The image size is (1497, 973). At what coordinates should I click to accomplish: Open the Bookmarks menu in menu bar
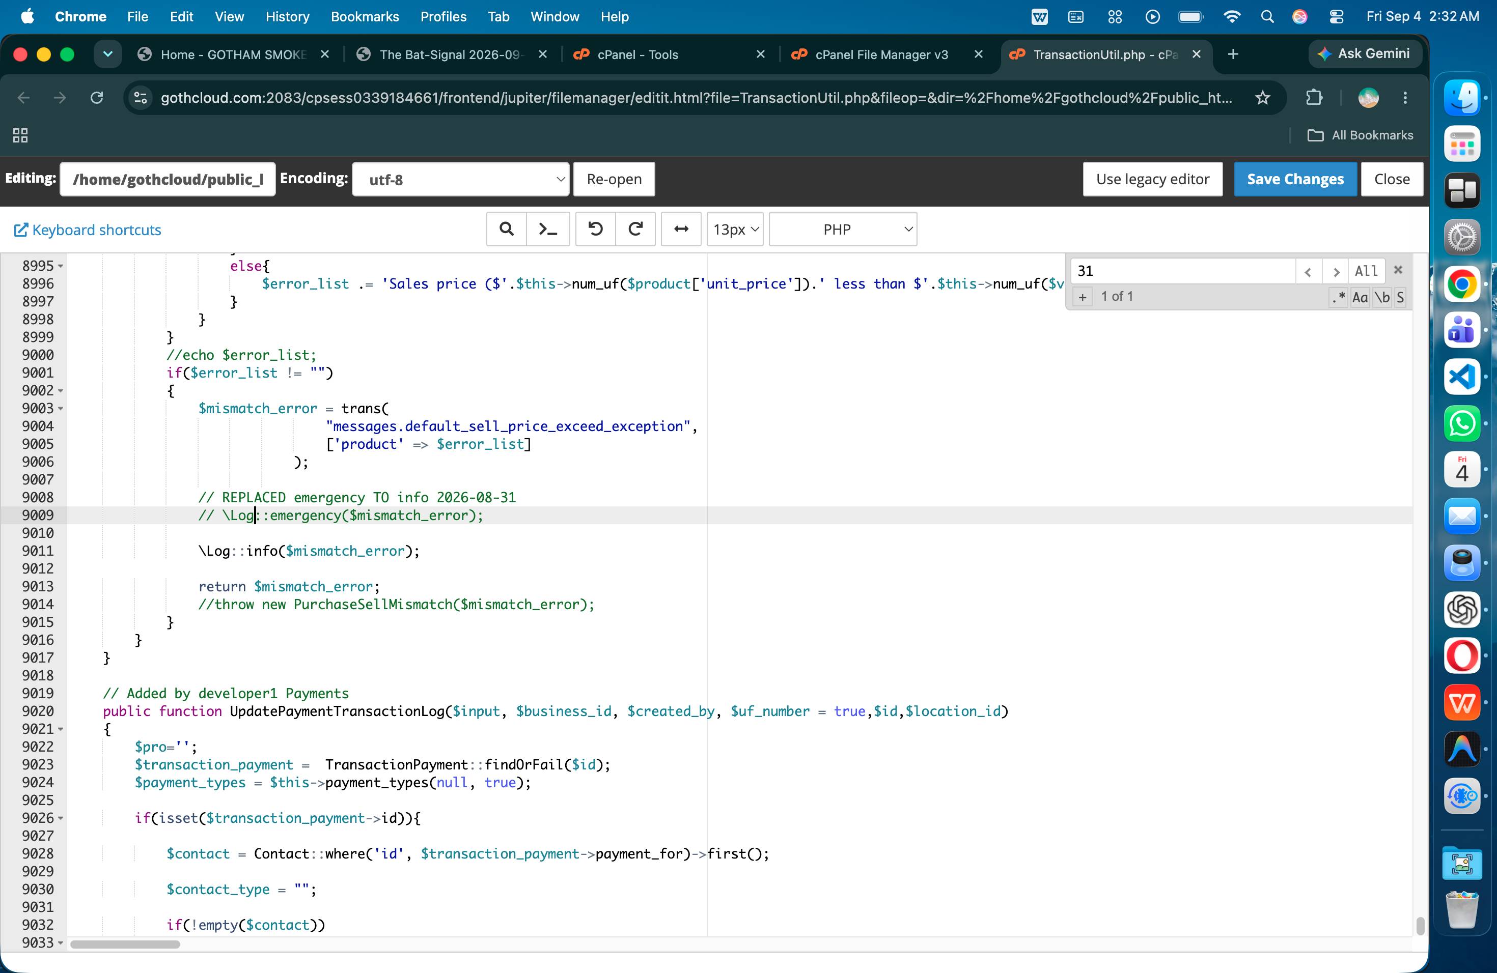(365, 17)
